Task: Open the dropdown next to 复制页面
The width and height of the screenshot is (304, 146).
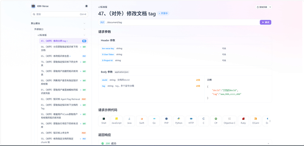Action: 270,7
